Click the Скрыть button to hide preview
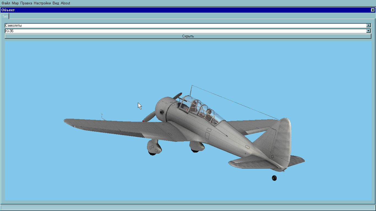This screenshot has height=211, width=376. [188, 36]
